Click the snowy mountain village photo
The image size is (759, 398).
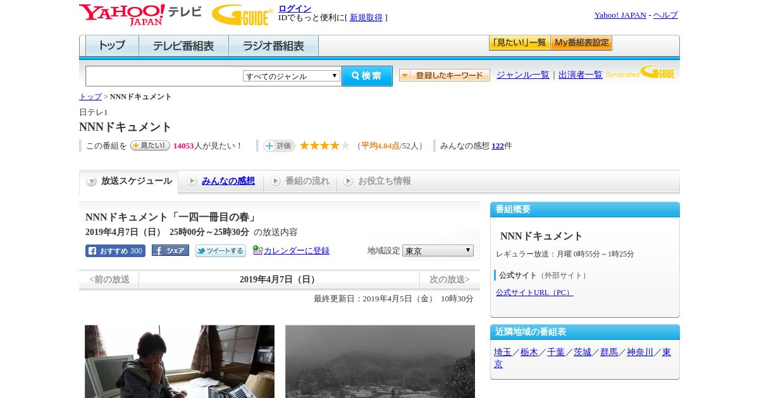pyautogui.click(x=380, y=361)
